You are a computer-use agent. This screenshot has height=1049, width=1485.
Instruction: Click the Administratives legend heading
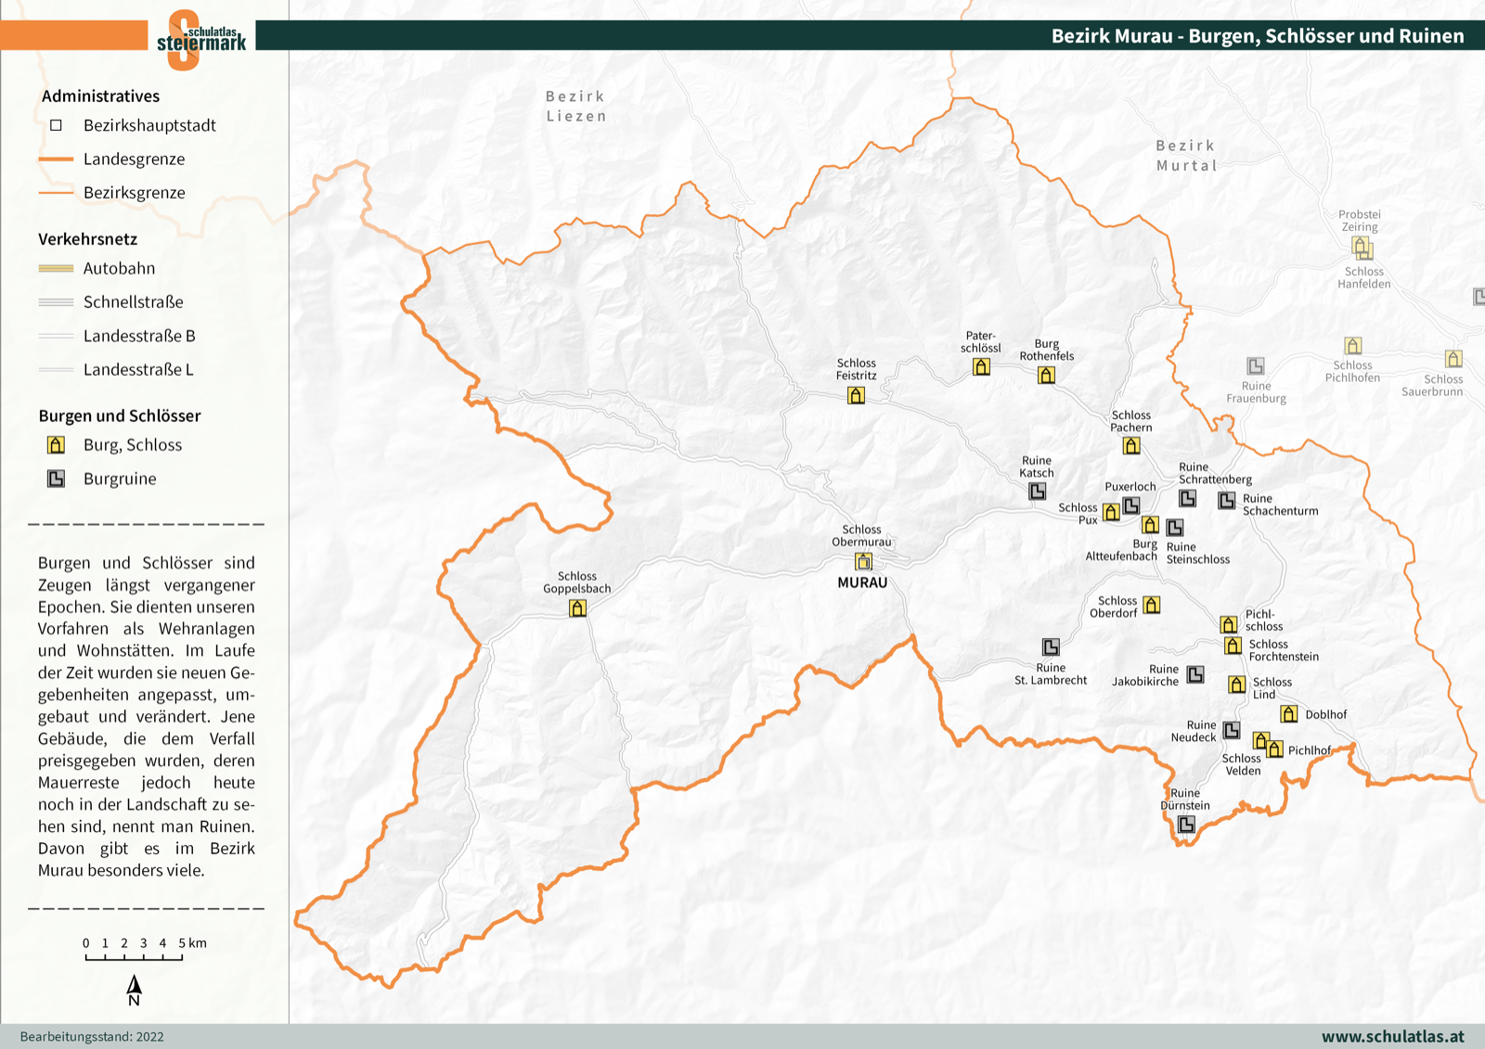(x=100, y=96)
